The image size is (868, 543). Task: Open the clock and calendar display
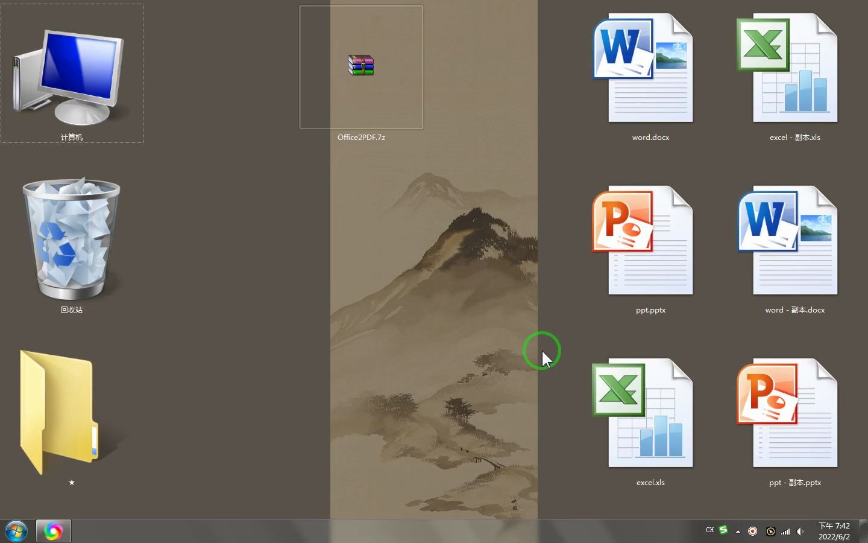[x=835, y=531]
